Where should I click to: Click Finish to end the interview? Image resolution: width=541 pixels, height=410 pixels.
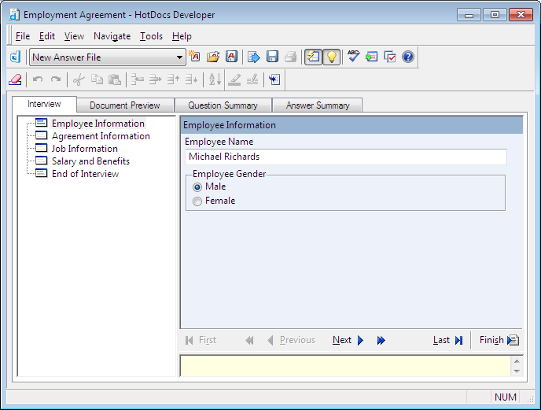499,340
